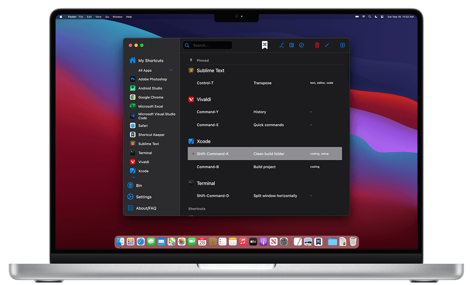Viewport: 472px width, 285px height.
Task: Open About/FAQ page
Action: (142, 208)
